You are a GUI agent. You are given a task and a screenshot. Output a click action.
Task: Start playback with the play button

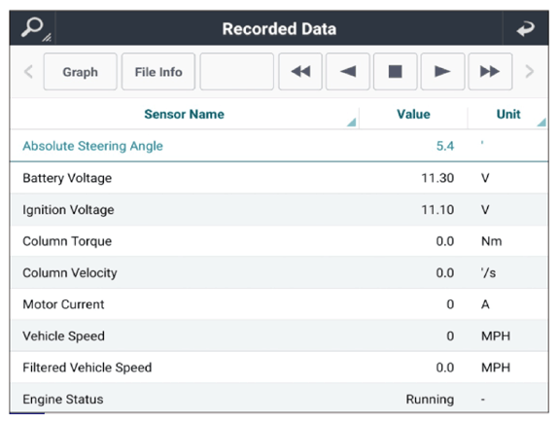tap(442, 71)
